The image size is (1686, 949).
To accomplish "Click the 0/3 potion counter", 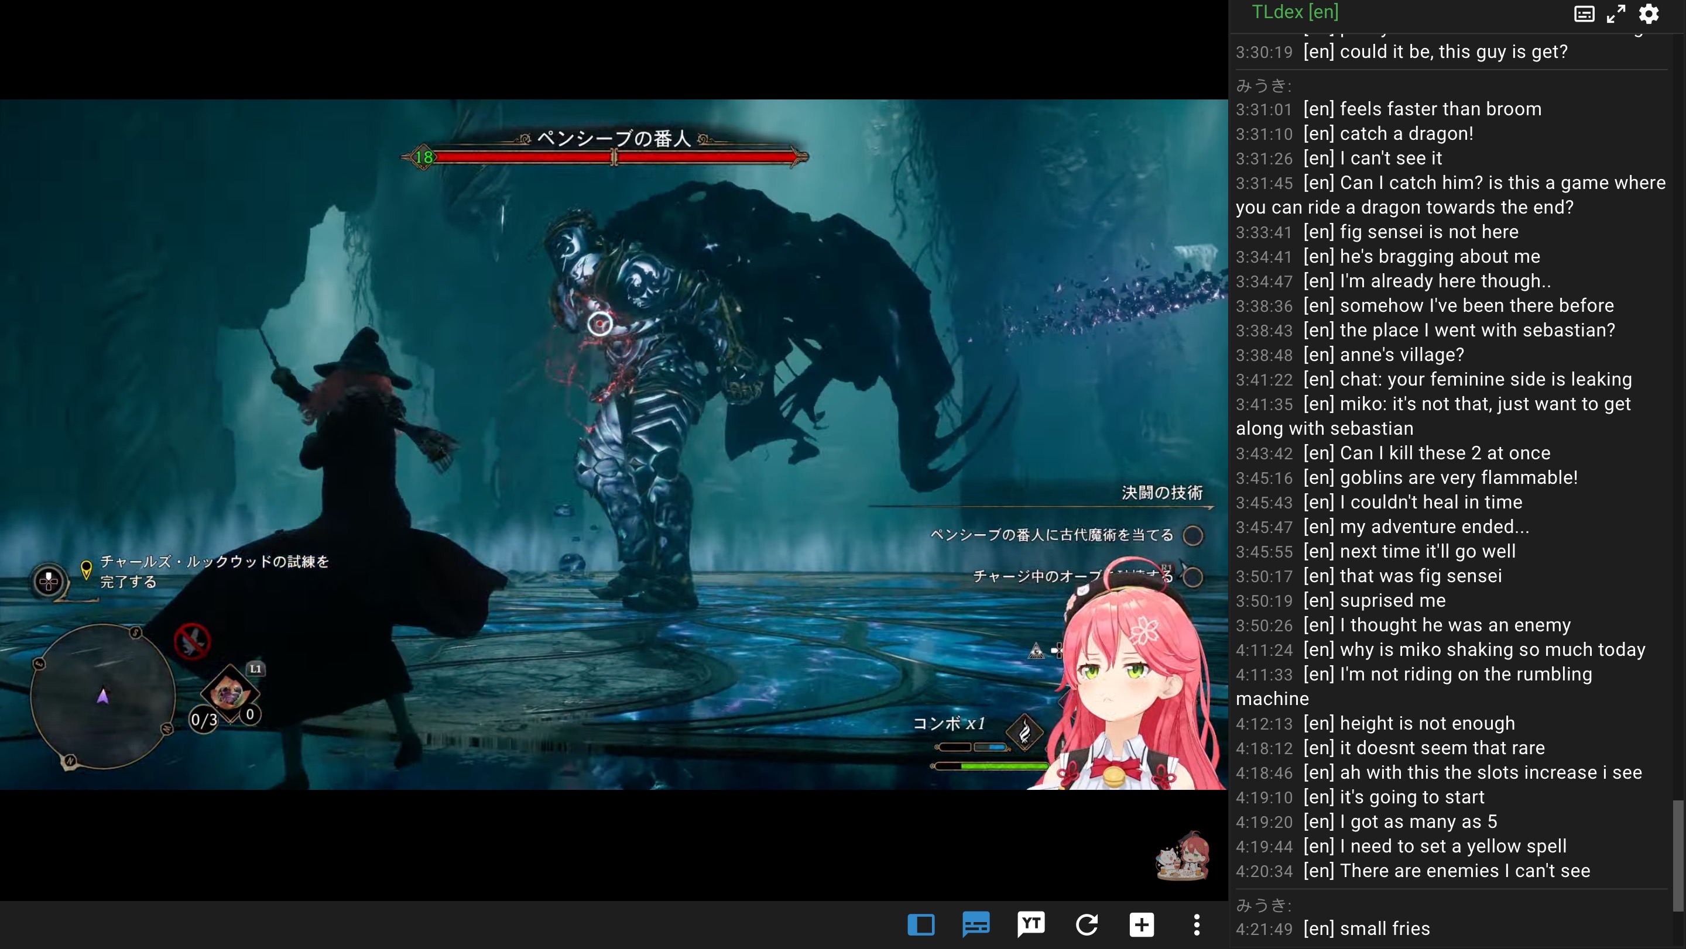I will tap(204, 720).
